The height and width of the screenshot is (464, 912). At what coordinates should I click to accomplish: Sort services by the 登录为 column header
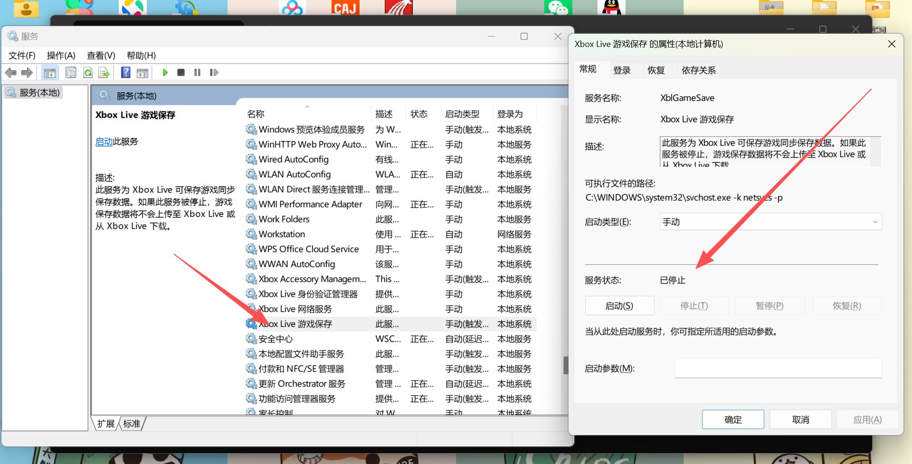pyautogui.click(x=514, y=114)
